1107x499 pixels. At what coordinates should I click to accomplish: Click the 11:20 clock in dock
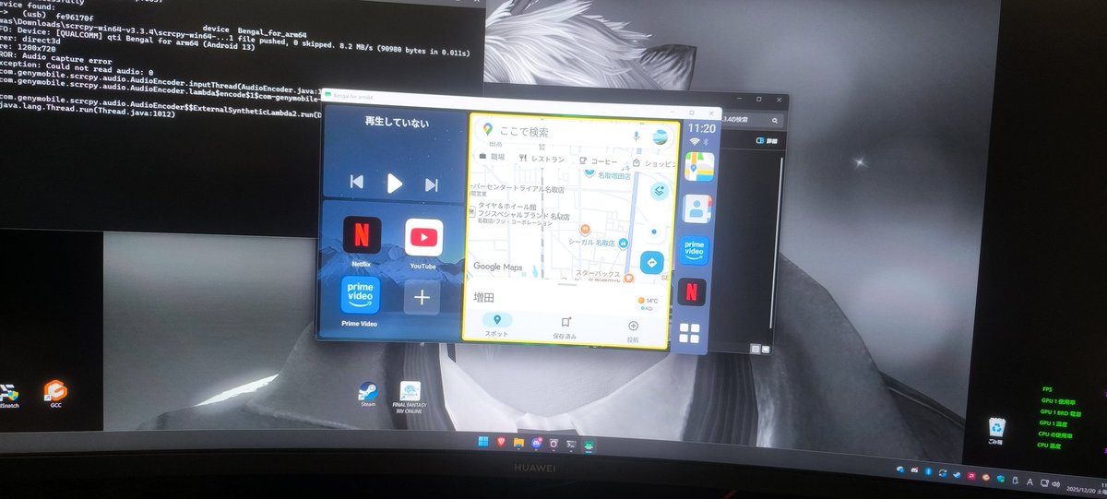tap(702, 128)
